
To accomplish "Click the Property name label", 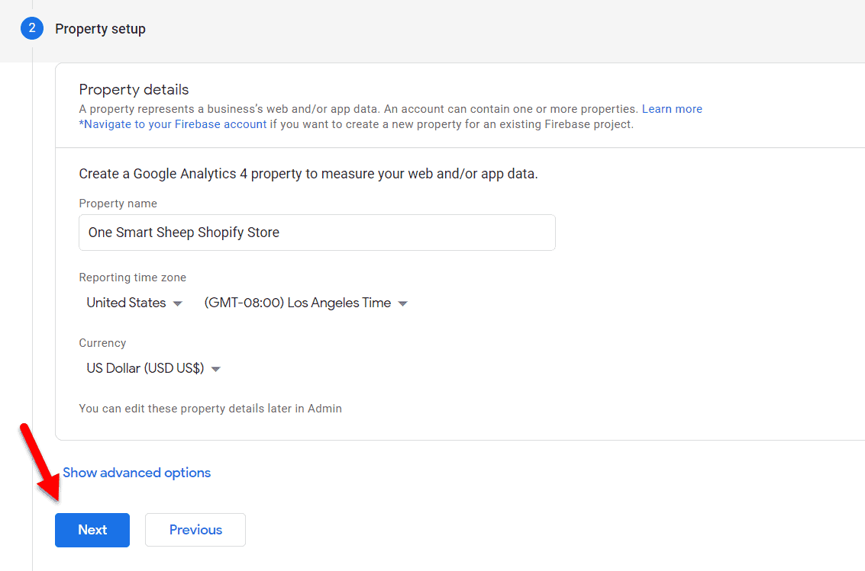I will click(x=118, y=204).
